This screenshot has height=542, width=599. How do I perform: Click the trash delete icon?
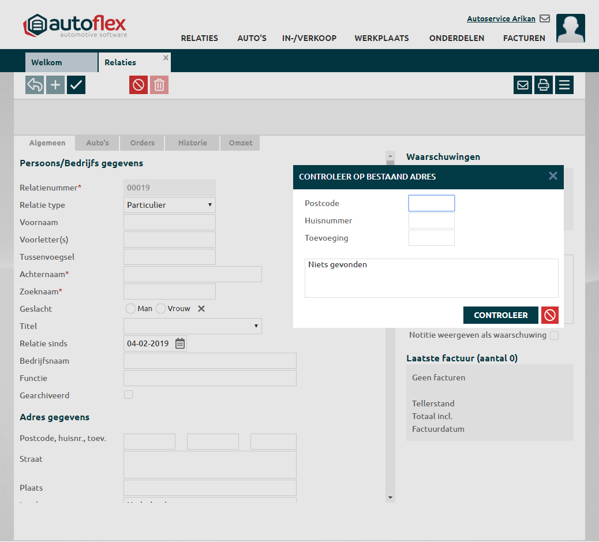coord(159,85)
